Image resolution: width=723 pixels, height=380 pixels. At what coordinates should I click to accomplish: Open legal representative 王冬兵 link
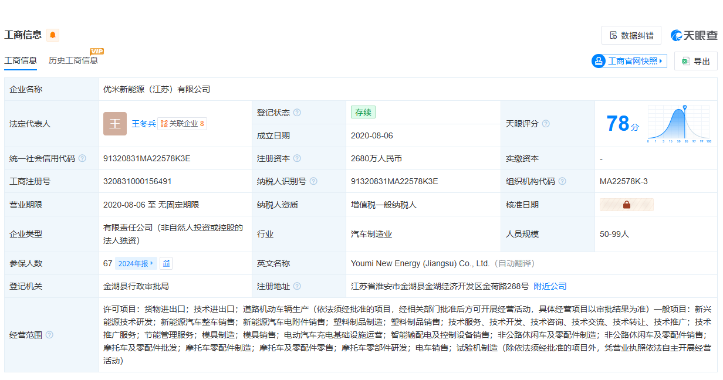click(x=143, y=124)
